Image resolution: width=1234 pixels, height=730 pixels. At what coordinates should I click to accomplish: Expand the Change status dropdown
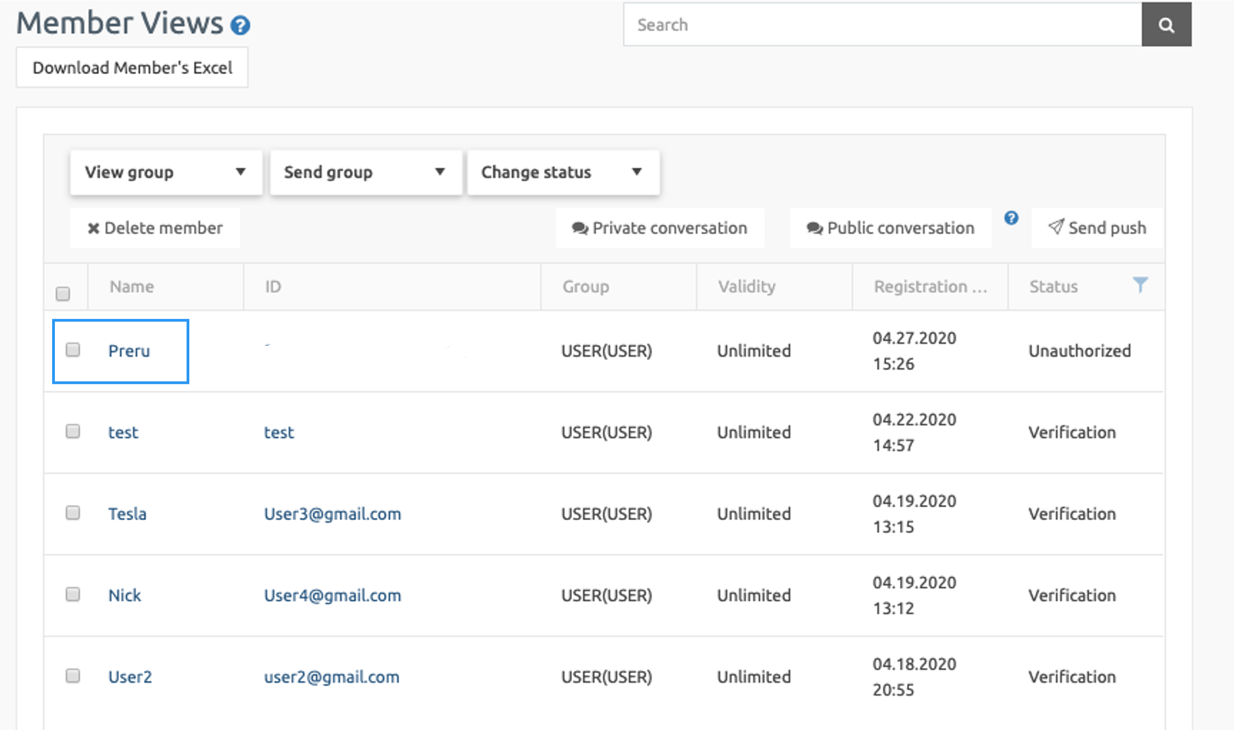[562, 172]
